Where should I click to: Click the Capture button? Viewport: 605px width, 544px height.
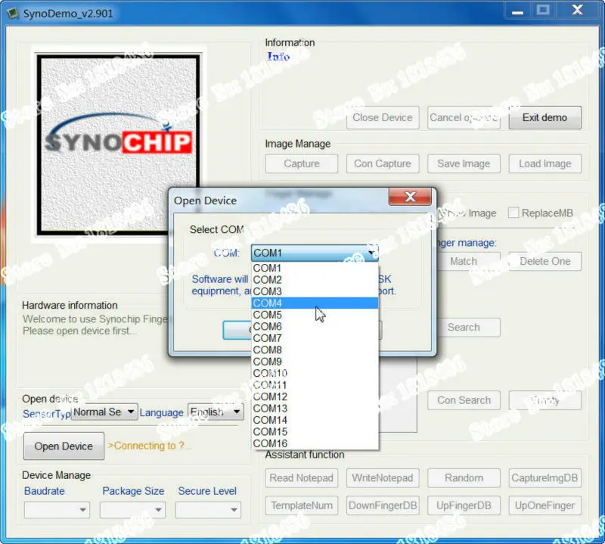[301, 163]
